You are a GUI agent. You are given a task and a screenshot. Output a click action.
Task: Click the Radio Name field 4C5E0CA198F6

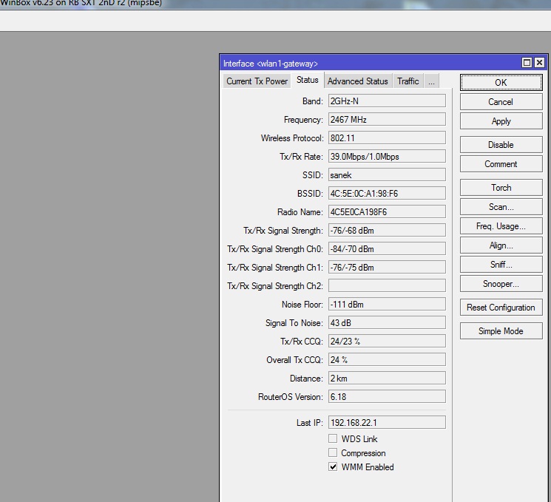[x=387, y=212]
